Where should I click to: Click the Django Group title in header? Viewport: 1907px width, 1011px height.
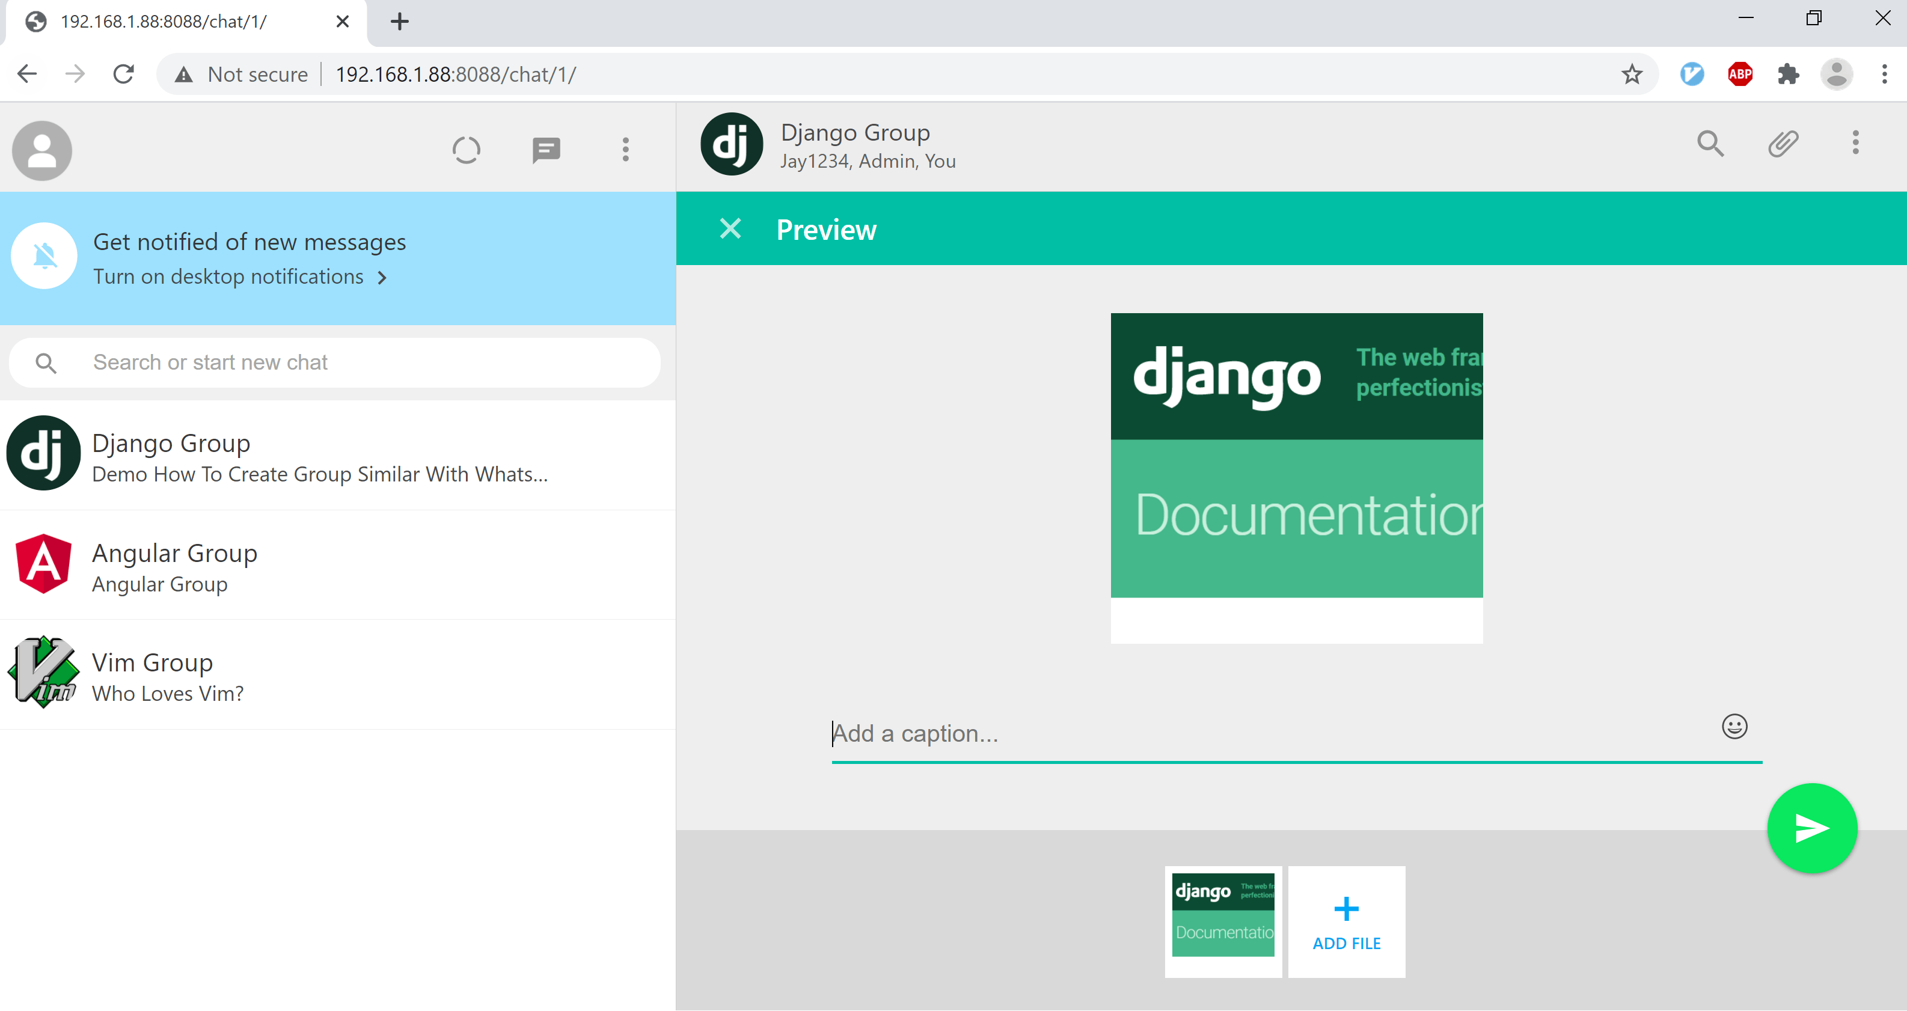[x=855, y=133]
